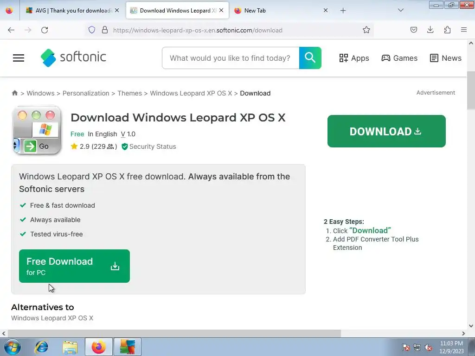
Task: Click the Windows Leopard XP app icon
Action: coord(37,130)
